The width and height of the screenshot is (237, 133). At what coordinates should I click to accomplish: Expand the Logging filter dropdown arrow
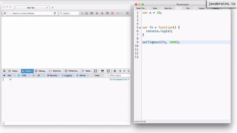pos(73,75)
